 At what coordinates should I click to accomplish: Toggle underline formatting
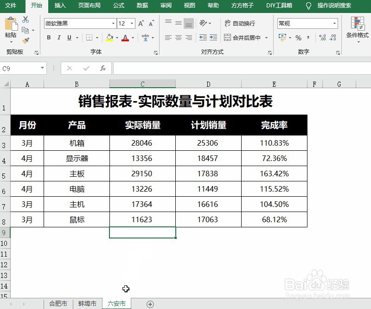click(70, 37)
